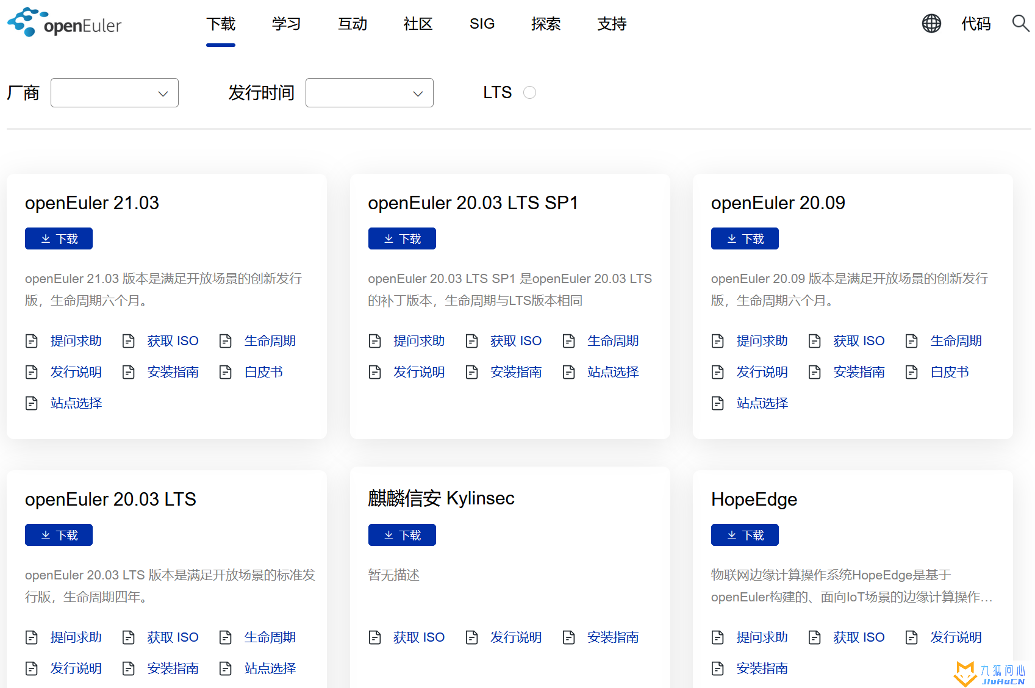The image size is (1035, 688).
Task: Click document icon beside 提问求助 in HopeEdge card
Action: click(718, 637)
